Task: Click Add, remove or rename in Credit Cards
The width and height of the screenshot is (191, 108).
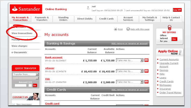Action: [x=130, y=90]
